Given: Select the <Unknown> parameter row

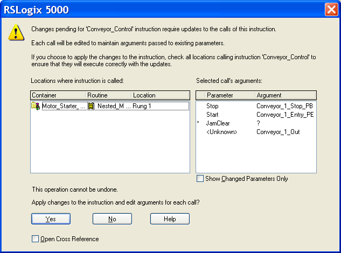Looking at the screenshot, I should 256,132.
